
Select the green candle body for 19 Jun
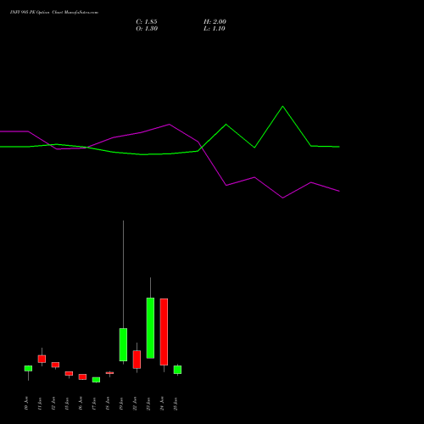pos(123,344)
